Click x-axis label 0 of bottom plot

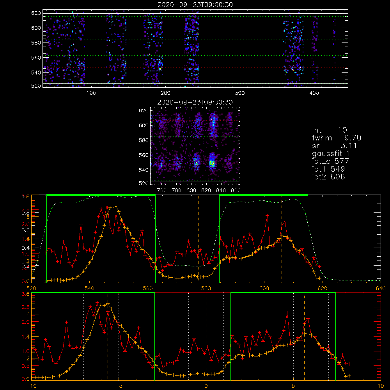click(206, 386)
